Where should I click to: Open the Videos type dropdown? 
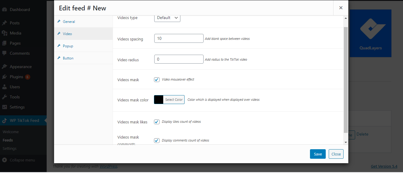(x=167, y=18)
